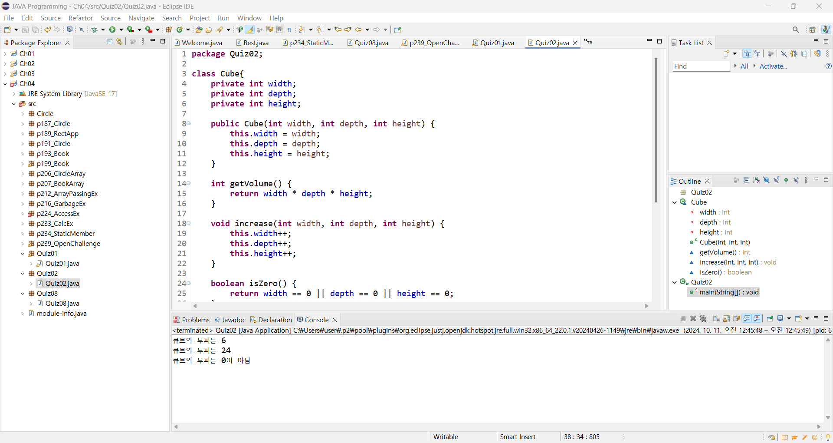Click Clear Console icon
Image resolution: width=833 pixels, height=443 pixels.
716,319
